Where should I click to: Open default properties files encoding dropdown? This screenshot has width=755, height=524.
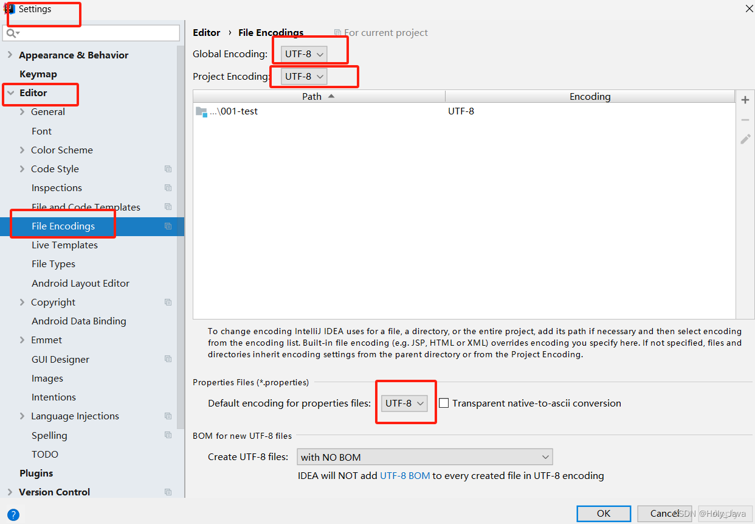pyautogui.click(x=405, y=403)
